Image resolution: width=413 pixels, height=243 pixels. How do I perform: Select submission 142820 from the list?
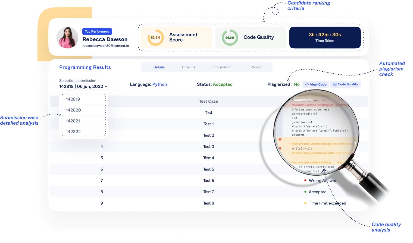(x=73, y=110)
